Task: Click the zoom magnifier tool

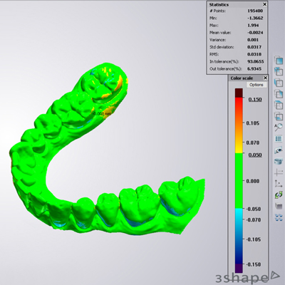Action: 279,128
